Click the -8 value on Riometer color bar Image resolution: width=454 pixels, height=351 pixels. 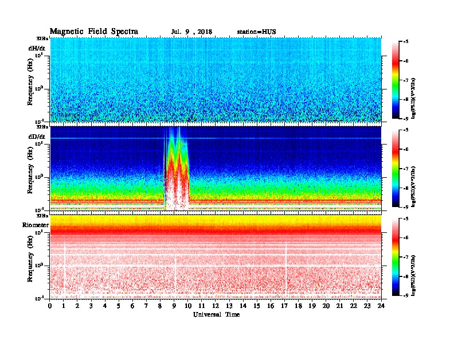406,276
